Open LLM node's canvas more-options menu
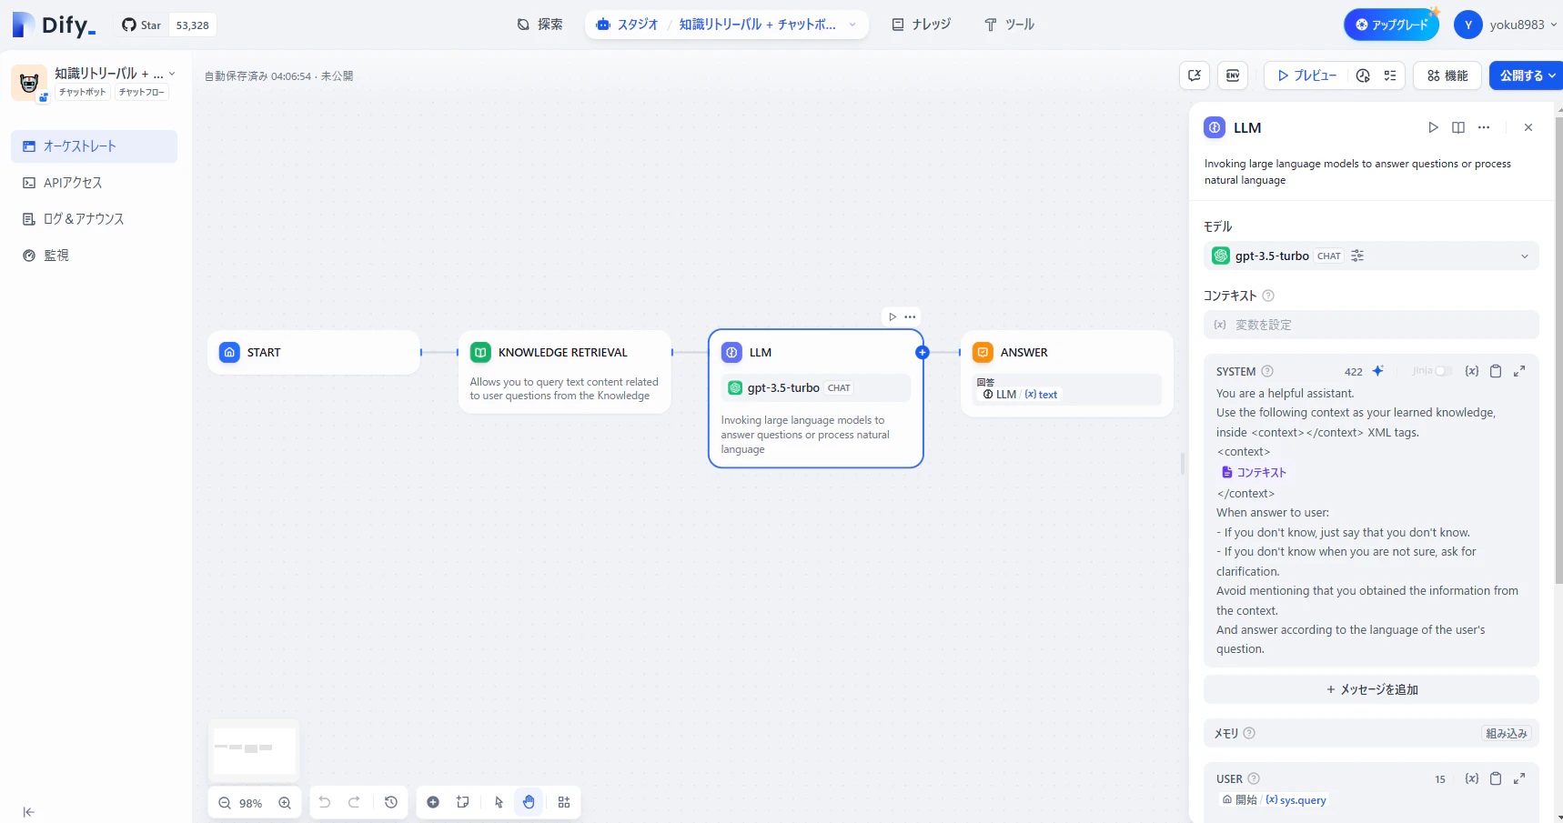Screen dimensions: 1563x823 [910, 316]
